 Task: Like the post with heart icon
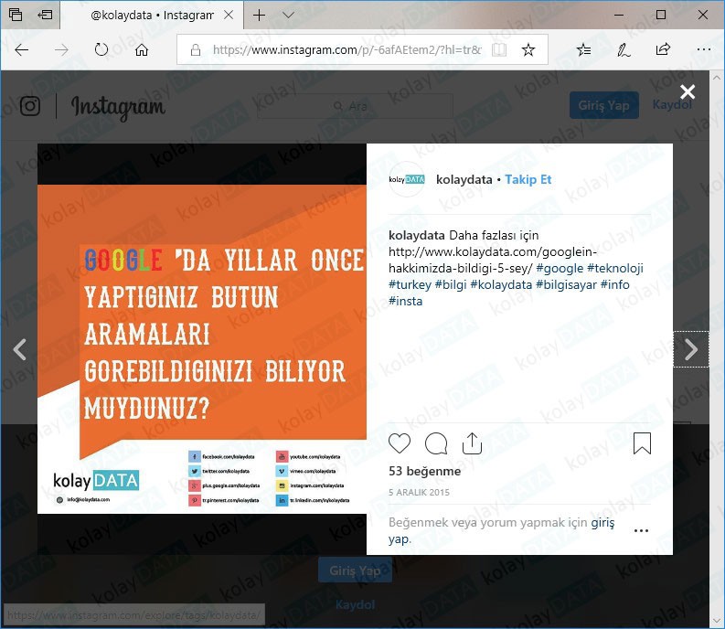[400, 443]
